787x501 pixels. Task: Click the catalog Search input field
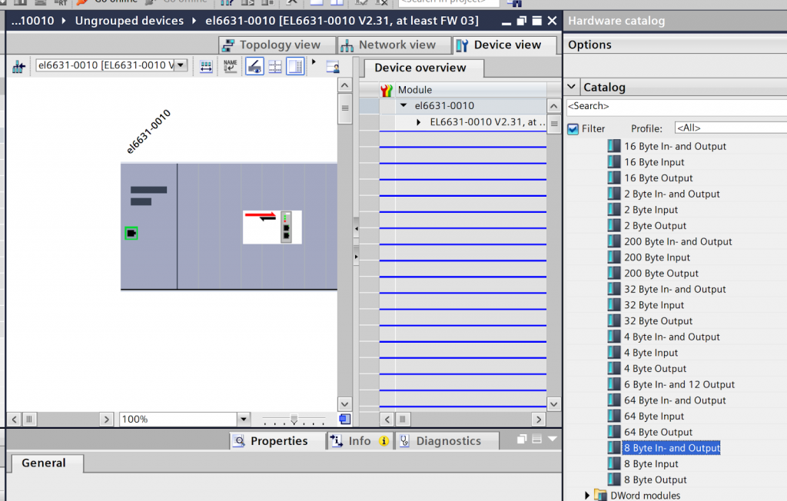(676, 106)
